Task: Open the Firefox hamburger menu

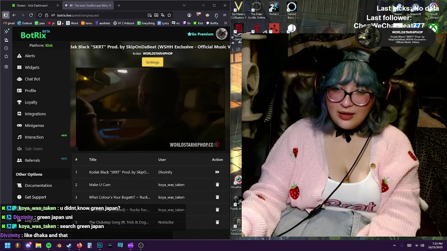Action: [x=225, y=15]
